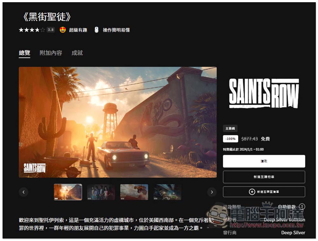Switch to the 附加內容 tab
Screen dimensions: 318x241
click(x=51, y=53)
